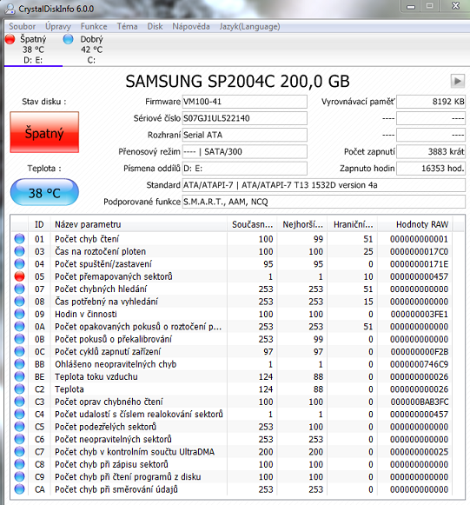
Task: Click blue status icon of row CA
Action: click(20, 489)
